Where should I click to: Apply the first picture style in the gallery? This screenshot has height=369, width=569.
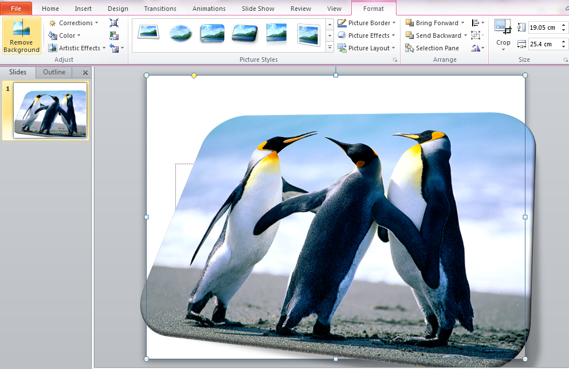coord(148,33)
